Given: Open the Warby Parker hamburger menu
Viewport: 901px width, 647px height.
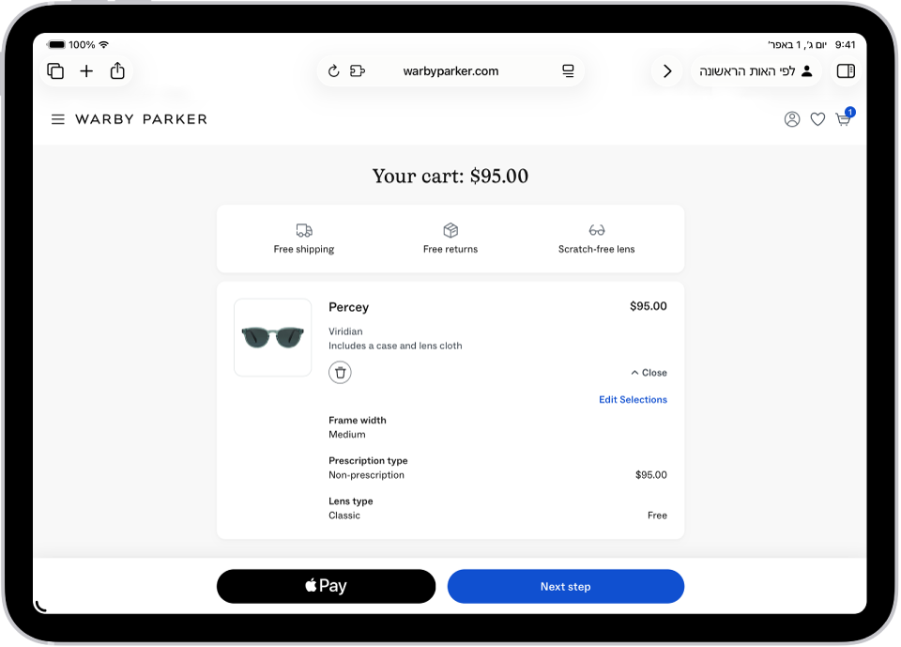Looking at the screenshot, I should point(58,119).
